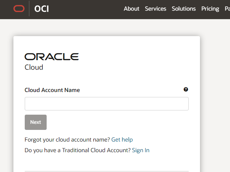Viewport: 230px width, 172px height.
Task: Click the Cloud text under the Oracle wordmark
Action: [34, 67]
